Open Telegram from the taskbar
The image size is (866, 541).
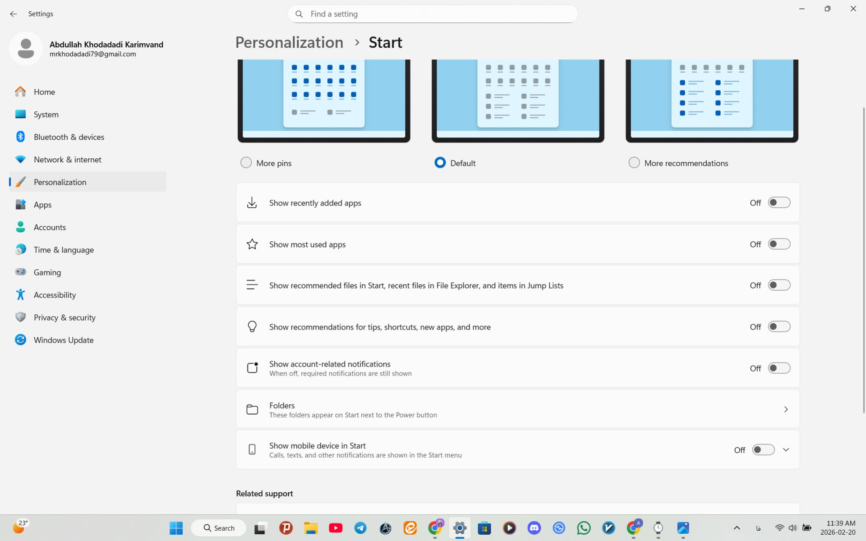pyautogui.click(x=360, y=528)
